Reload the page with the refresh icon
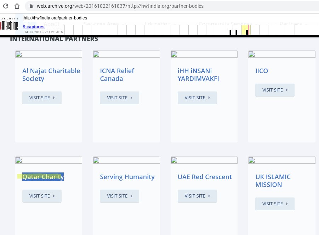The width and height of the screenshot is (319, 235). pyautogui.click(x=6, y=6)
